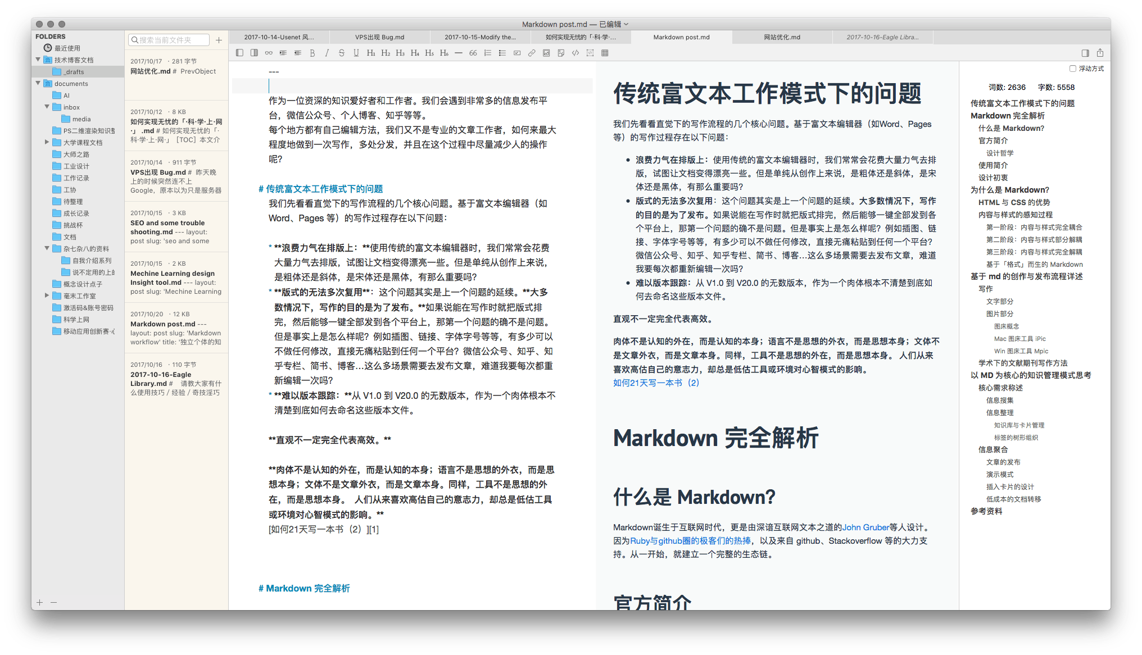1142x655 pixels.
Task: Open the VPS出现 Bug.md tab
Action: pyautogui.click(x=379, y=37)
